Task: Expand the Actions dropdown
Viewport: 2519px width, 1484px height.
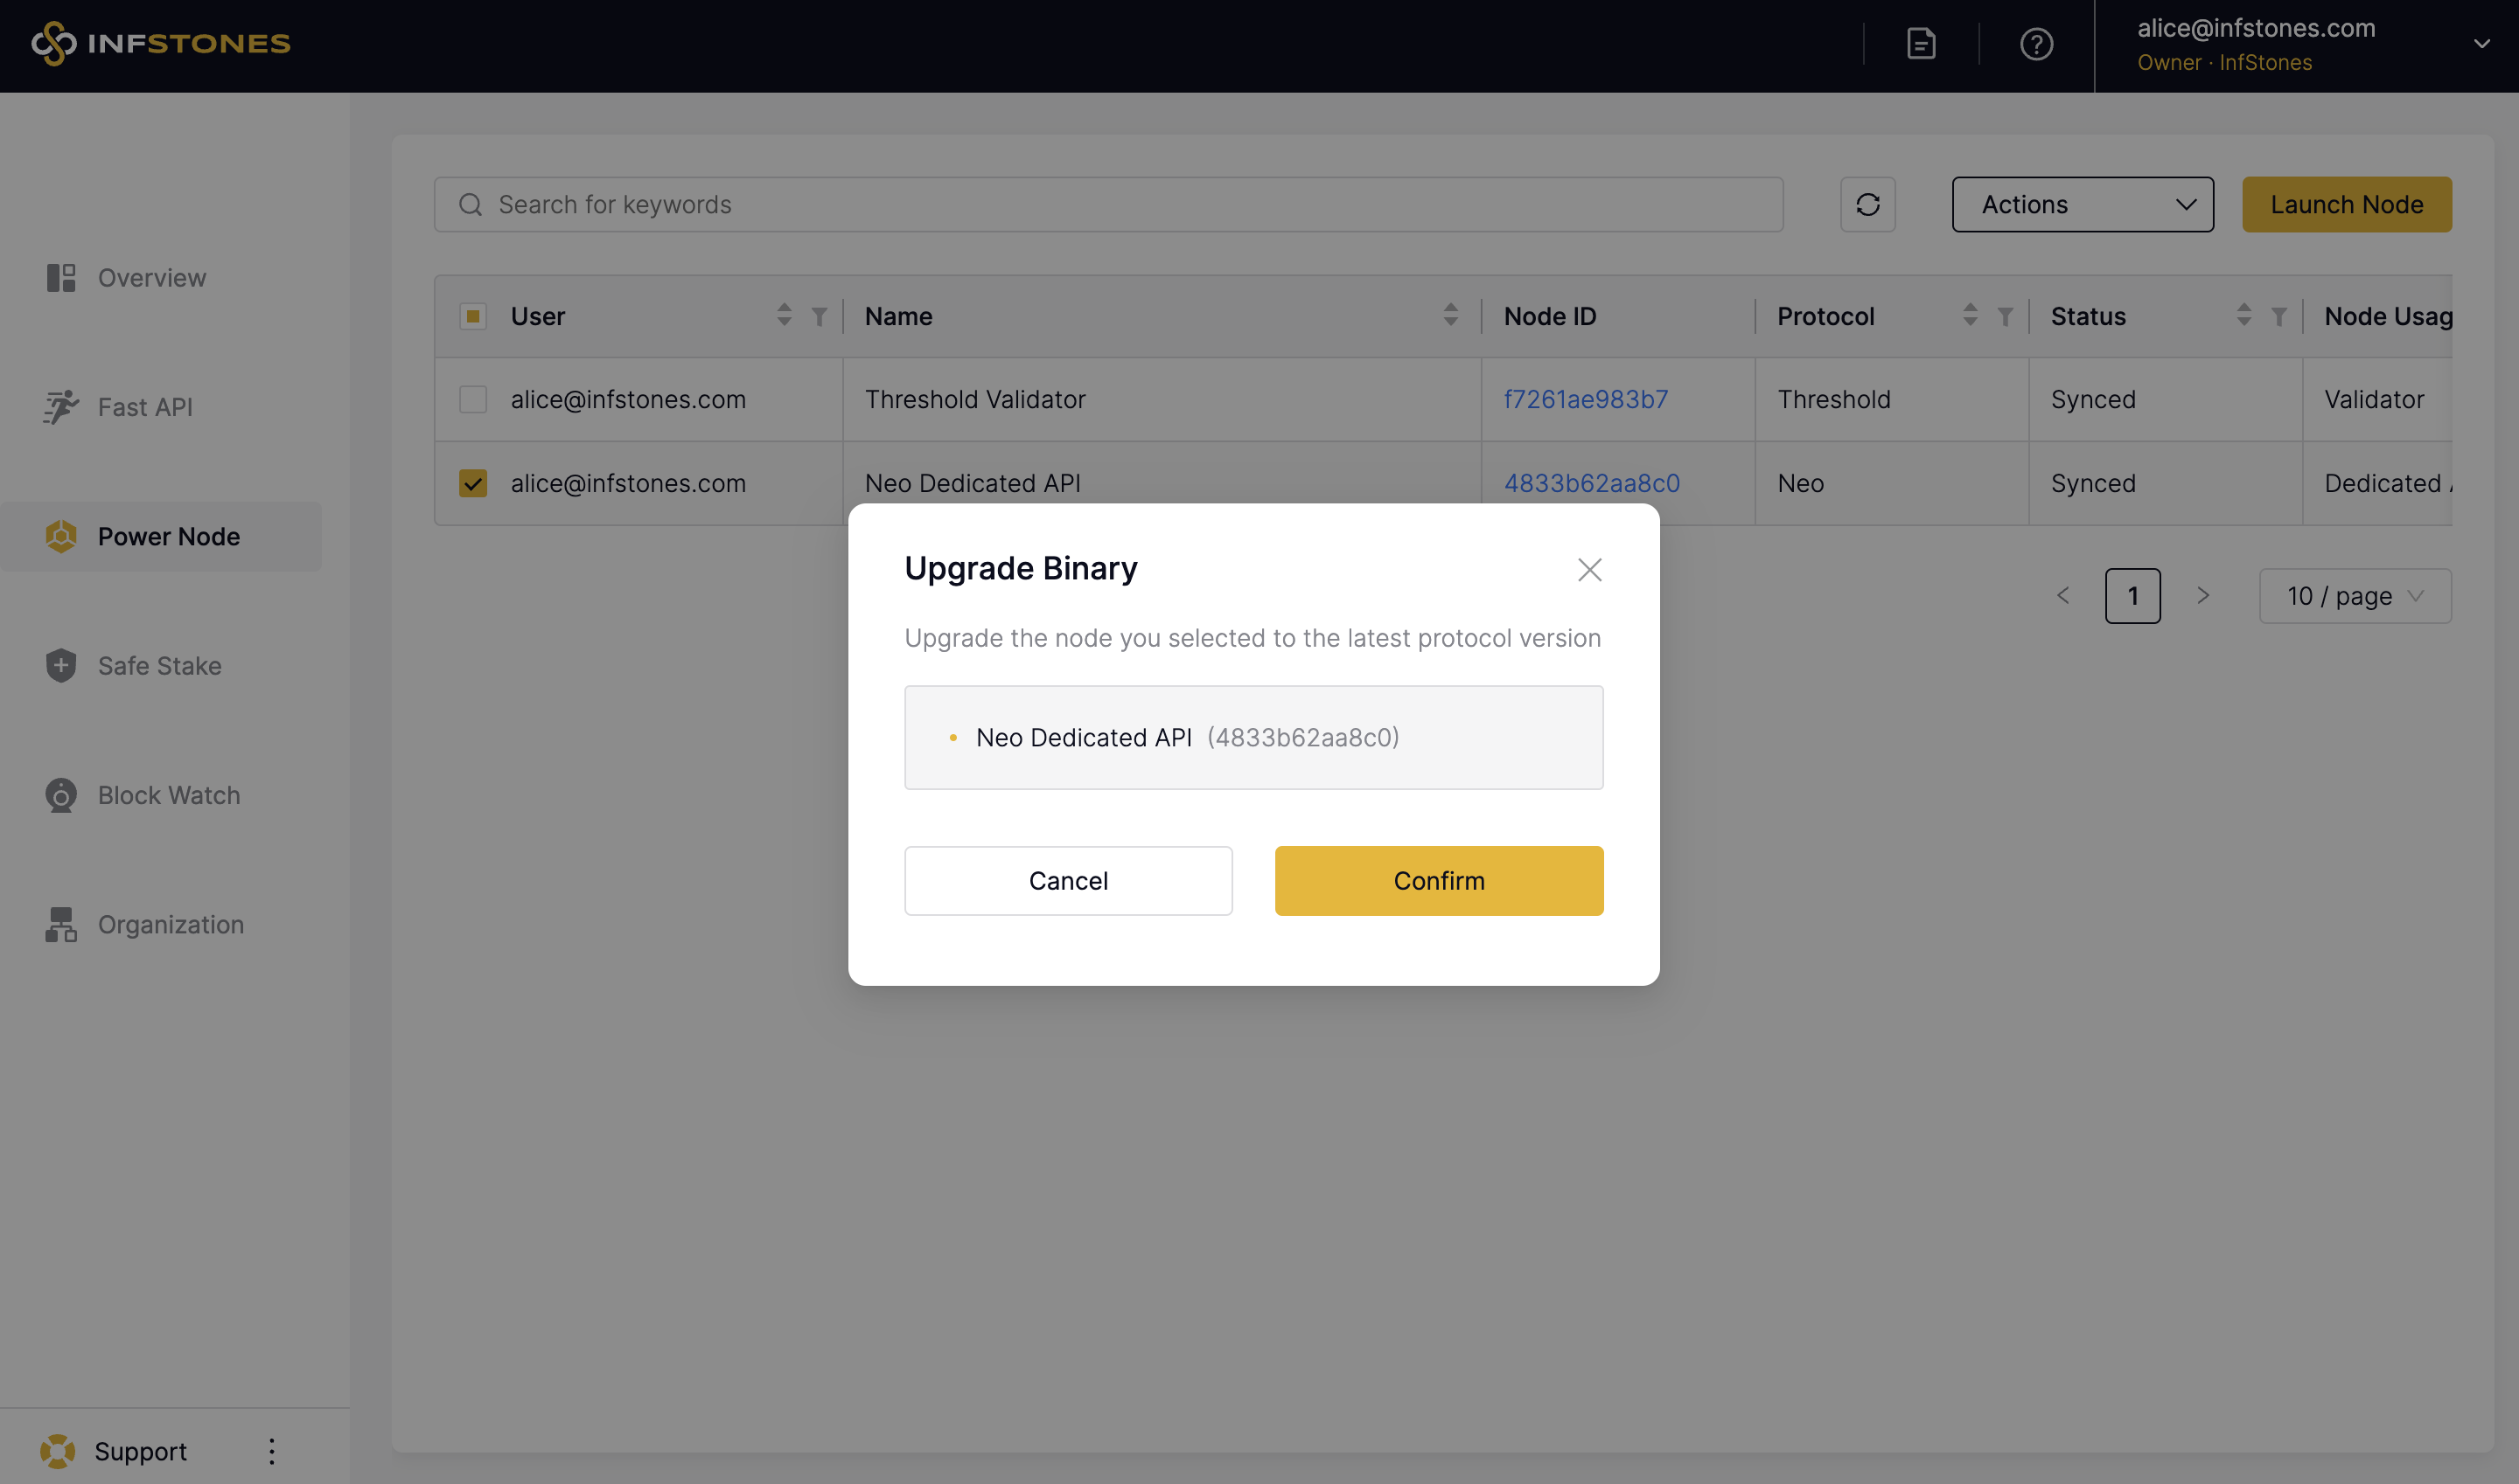Action: (2082, 205)
